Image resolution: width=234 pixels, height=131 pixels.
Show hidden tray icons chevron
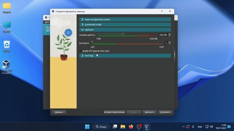click(184, 127)
